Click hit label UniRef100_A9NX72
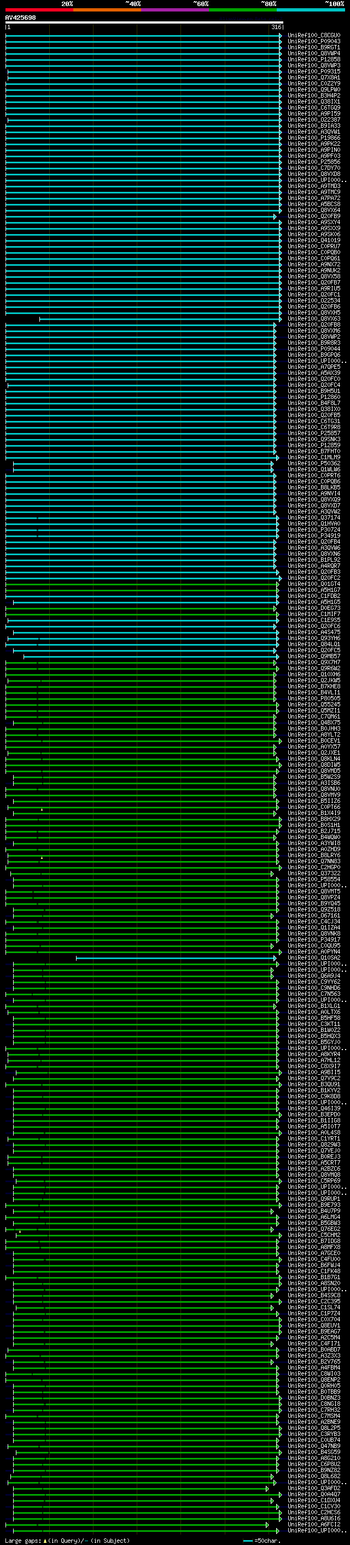The image size is (350, 1545). (313, 265)
